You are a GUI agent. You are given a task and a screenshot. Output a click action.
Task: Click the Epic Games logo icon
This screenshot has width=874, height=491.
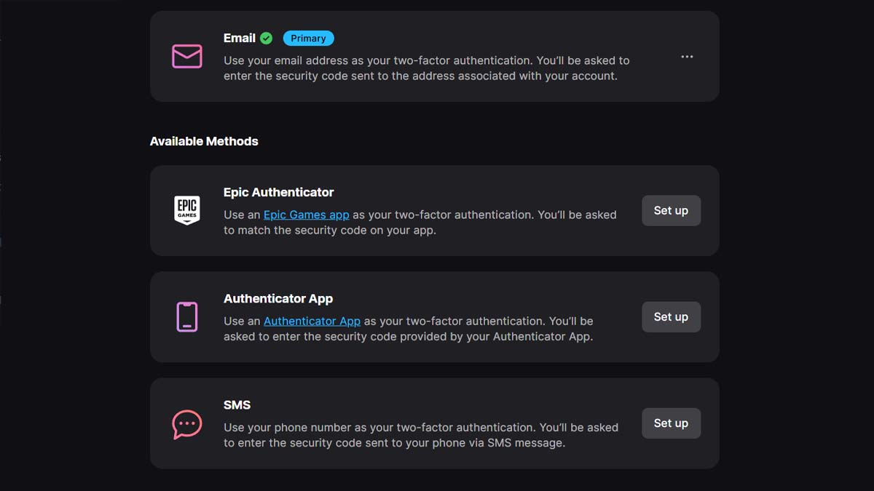pyautogui.click(x=187, y=210)
